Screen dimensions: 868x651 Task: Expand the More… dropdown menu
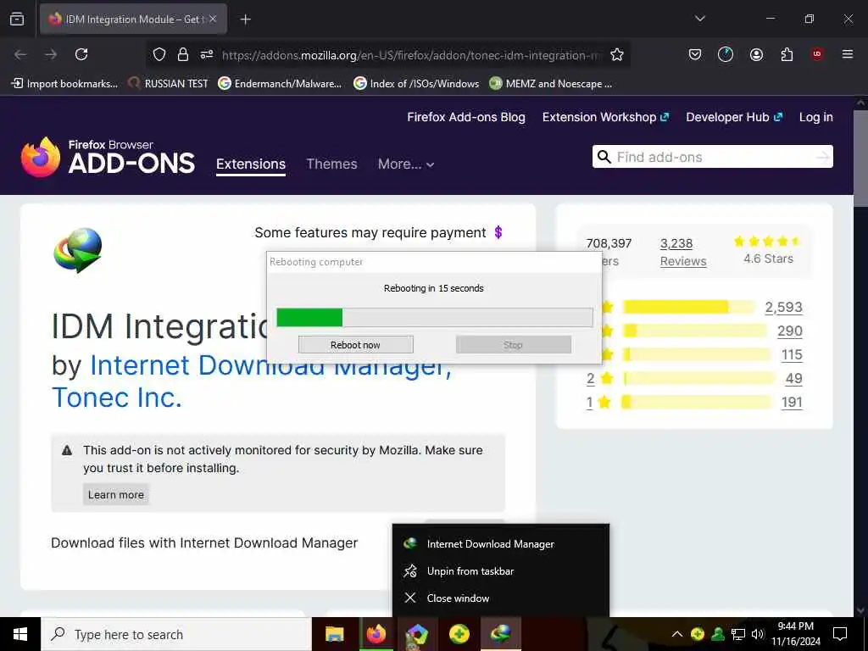(x=406, y=164)
